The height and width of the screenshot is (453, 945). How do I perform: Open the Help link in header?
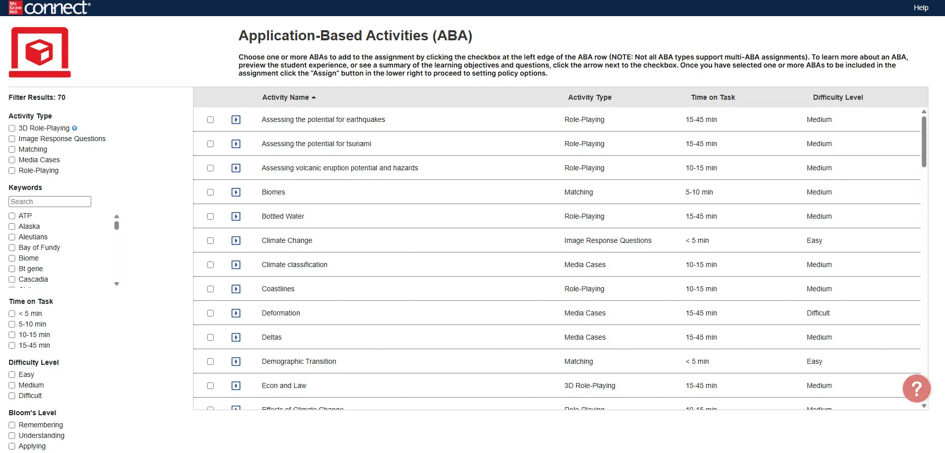pyautogui.click(x=921, y=8)
